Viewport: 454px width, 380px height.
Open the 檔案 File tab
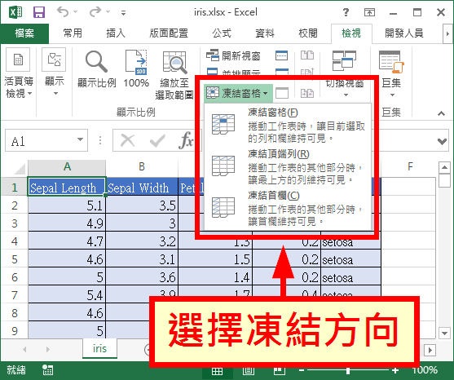(24, 33)
